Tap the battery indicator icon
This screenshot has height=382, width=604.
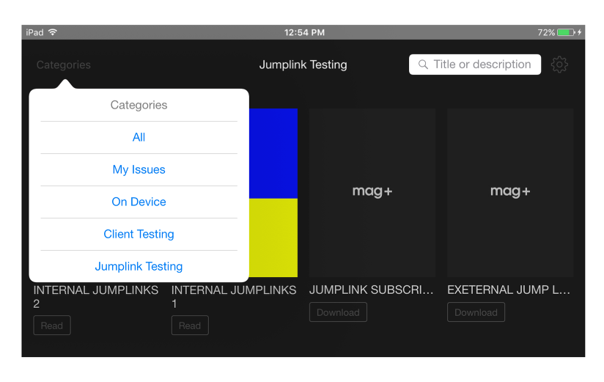[566, 32]
